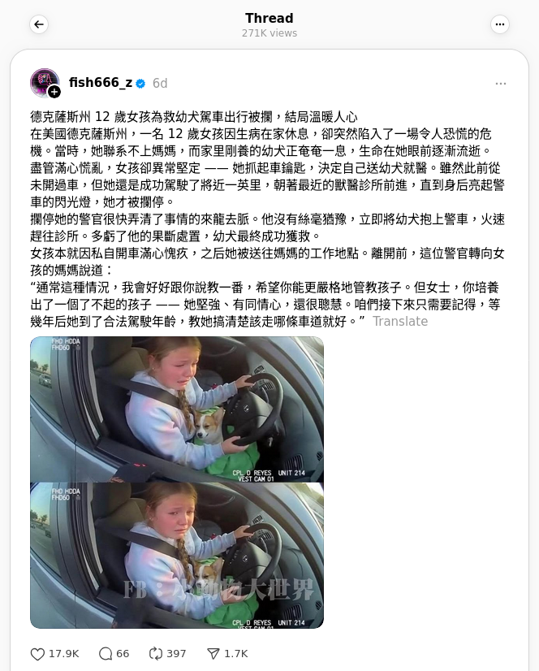Open thread options menu at top right
Viewport: 539px width, 671px height.
pyautogui.click(x=500, y=24)
